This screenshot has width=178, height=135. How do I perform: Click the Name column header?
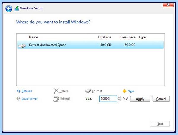(34, 37)
